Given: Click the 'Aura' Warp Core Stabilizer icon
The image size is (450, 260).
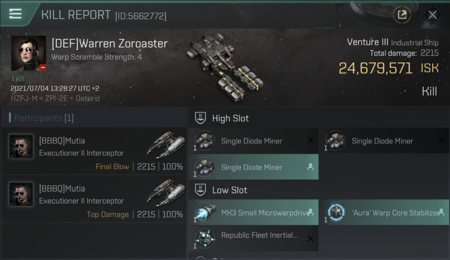Looking at the screenshot, I should [335, 212].
